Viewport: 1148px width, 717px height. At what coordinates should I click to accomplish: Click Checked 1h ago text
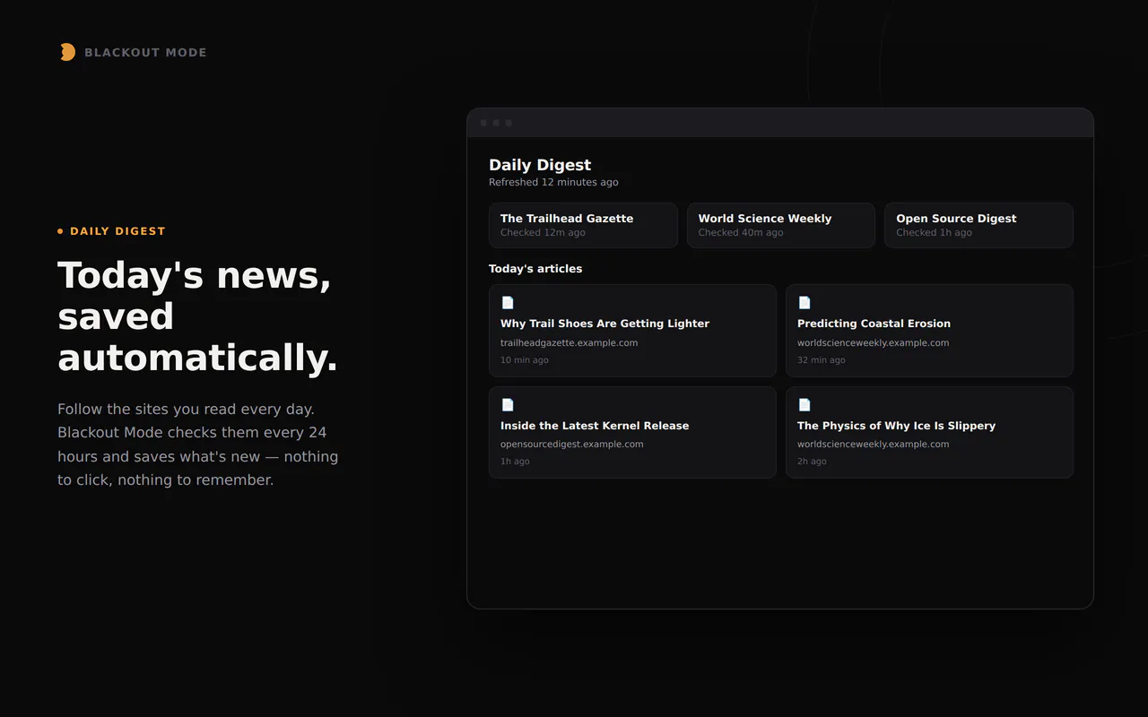pyautogui.click(x=934, y=233)
